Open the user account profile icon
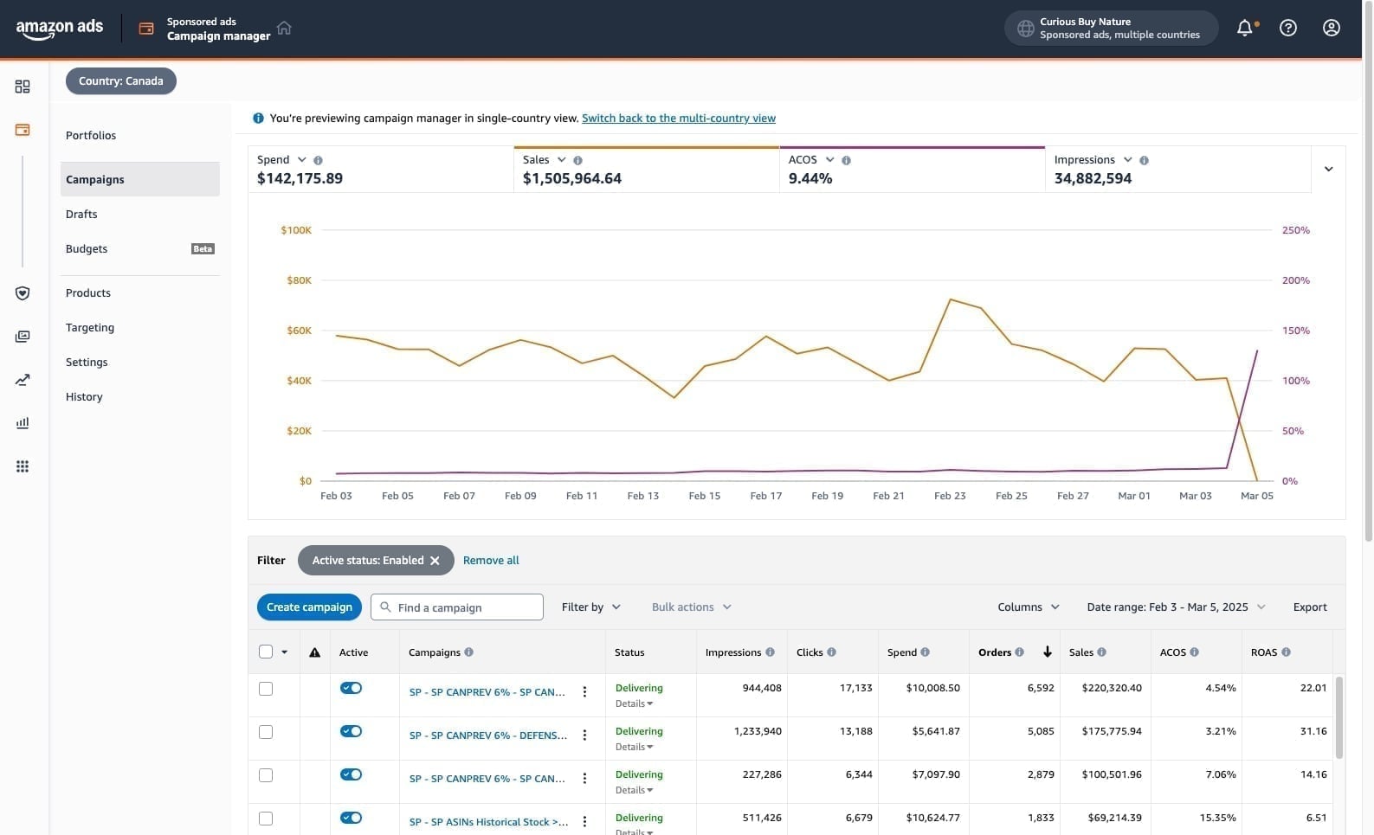 1332,28
